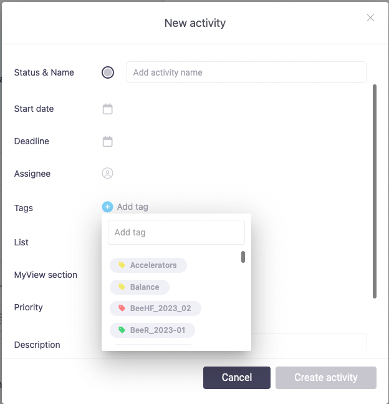This screenshot has width=389, height=404.
Task: Click the yellow tag icon beside Balance
Action: (x=122, y=287)
